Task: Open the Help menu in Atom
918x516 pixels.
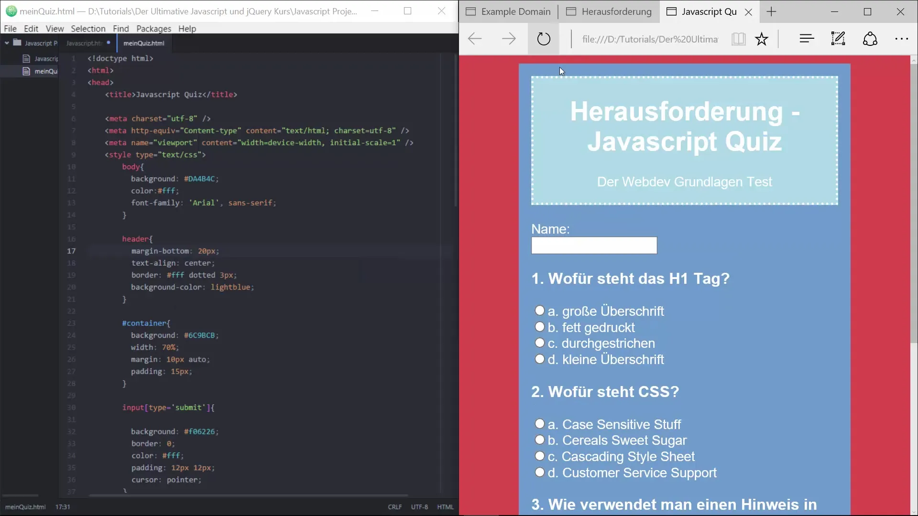Action: 187,29
